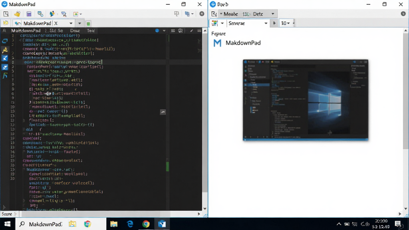Viewport: 409px width, 230px height.
Task: Click the yellow folder icon on the tab row
Action: [x=6, y=23]
